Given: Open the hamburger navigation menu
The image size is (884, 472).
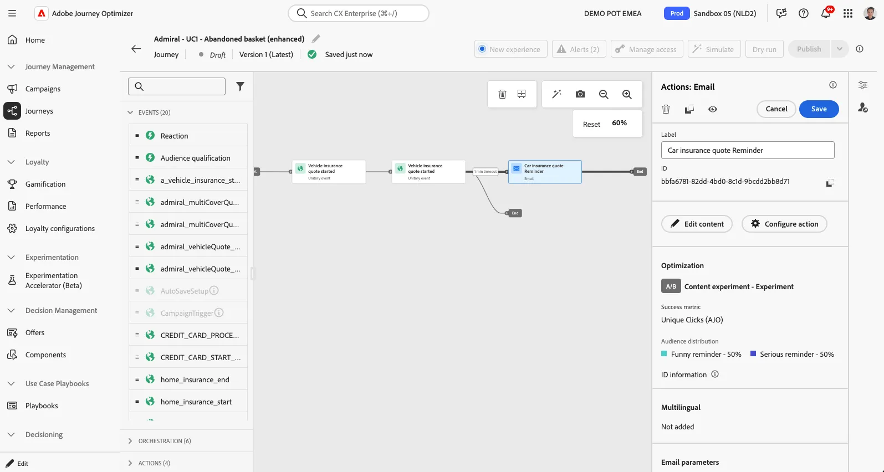Looking at the screenshot, I should [12, 13].
